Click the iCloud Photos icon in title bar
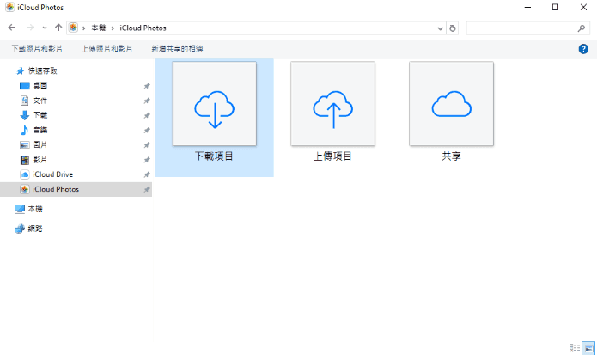This screenshot has height=355, width=597. point(10,7)
